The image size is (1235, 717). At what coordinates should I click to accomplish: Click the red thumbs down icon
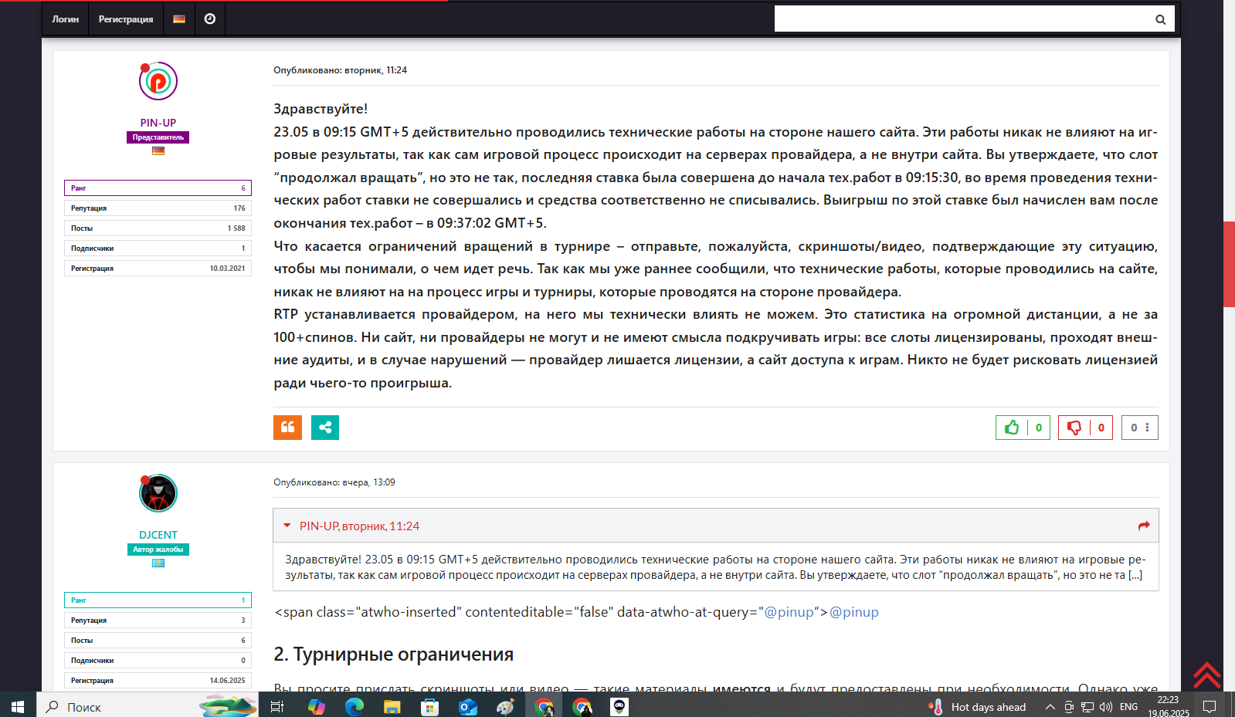click(1074, 428)
